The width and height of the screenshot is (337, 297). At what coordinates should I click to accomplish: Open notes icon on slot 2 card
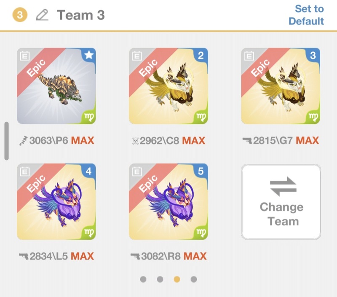point(136,56)
